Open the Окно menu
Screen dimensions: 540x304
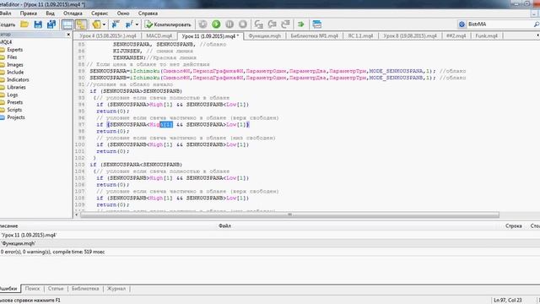pyautogui.click(x=123, y=14)
